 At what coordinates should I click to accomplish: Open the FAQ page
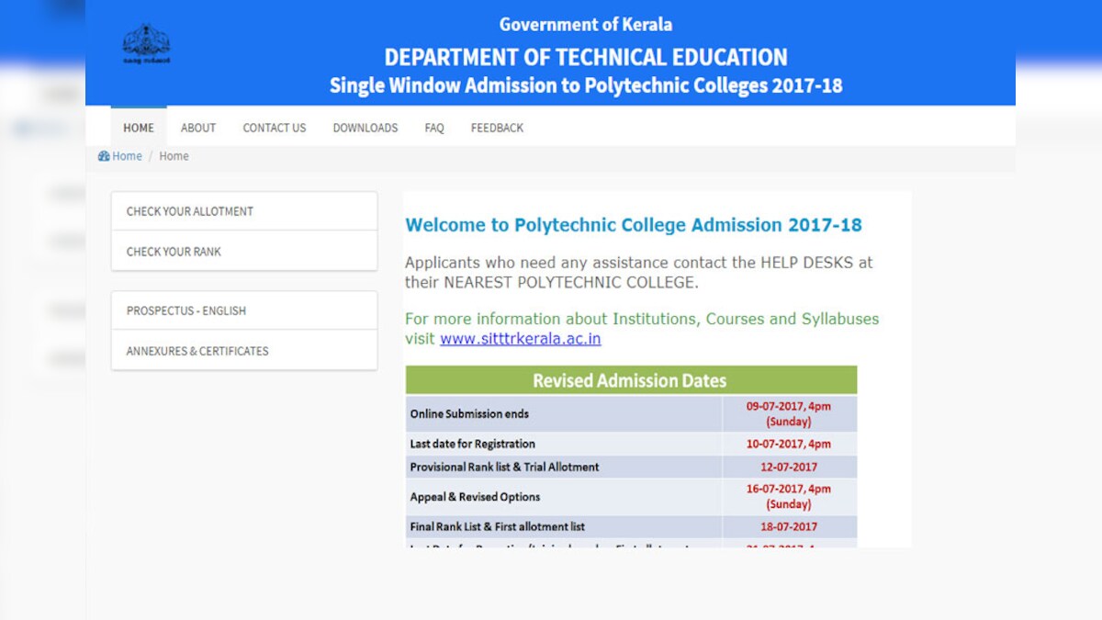pos(433,128)
